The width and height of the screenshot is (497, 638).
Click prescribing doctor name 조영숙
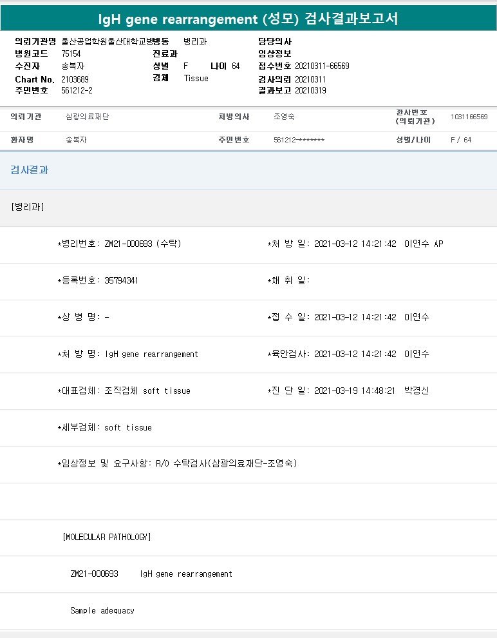click(x=284, y=117)
